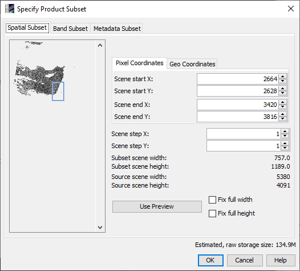This screenshot has height=271, width=300.
Task: Switch to the Geo Coordinates tab
Action: (x=192, y=64)
